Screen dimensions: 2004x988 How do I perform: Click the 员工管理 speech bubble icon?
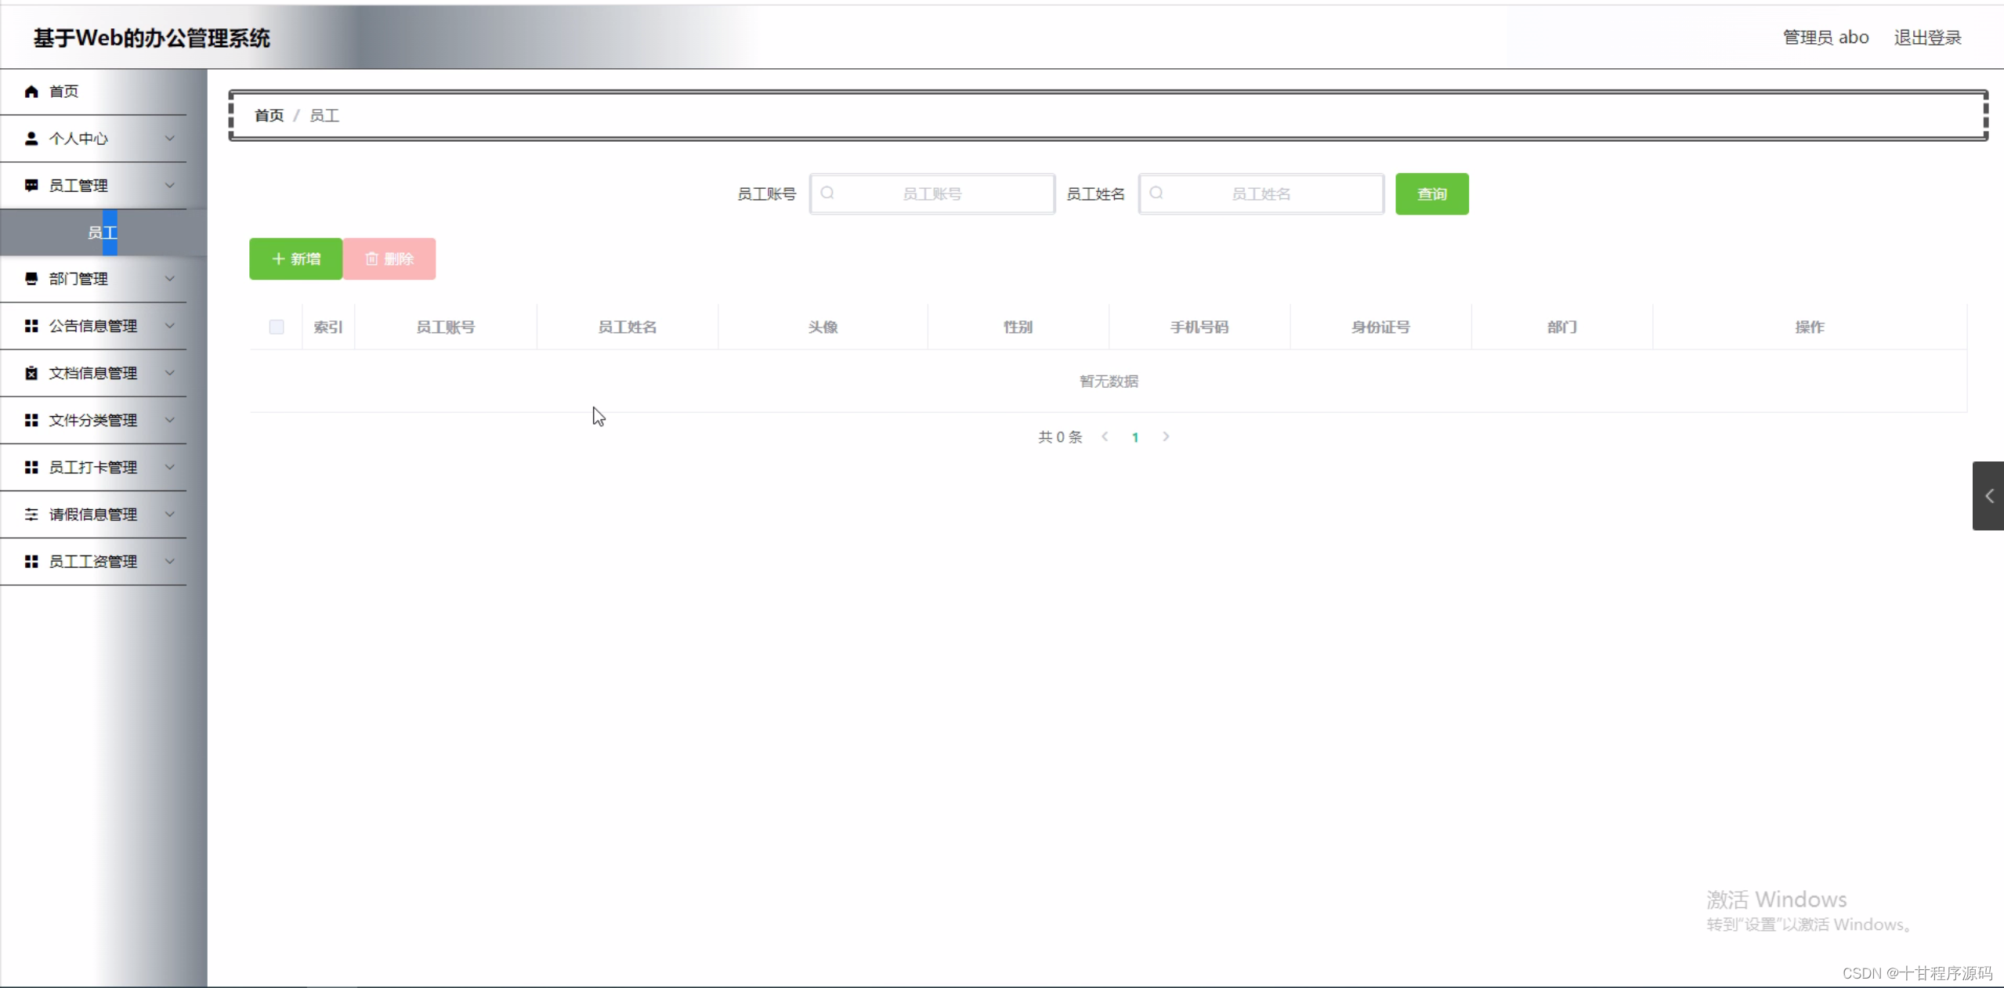point(31,185)
